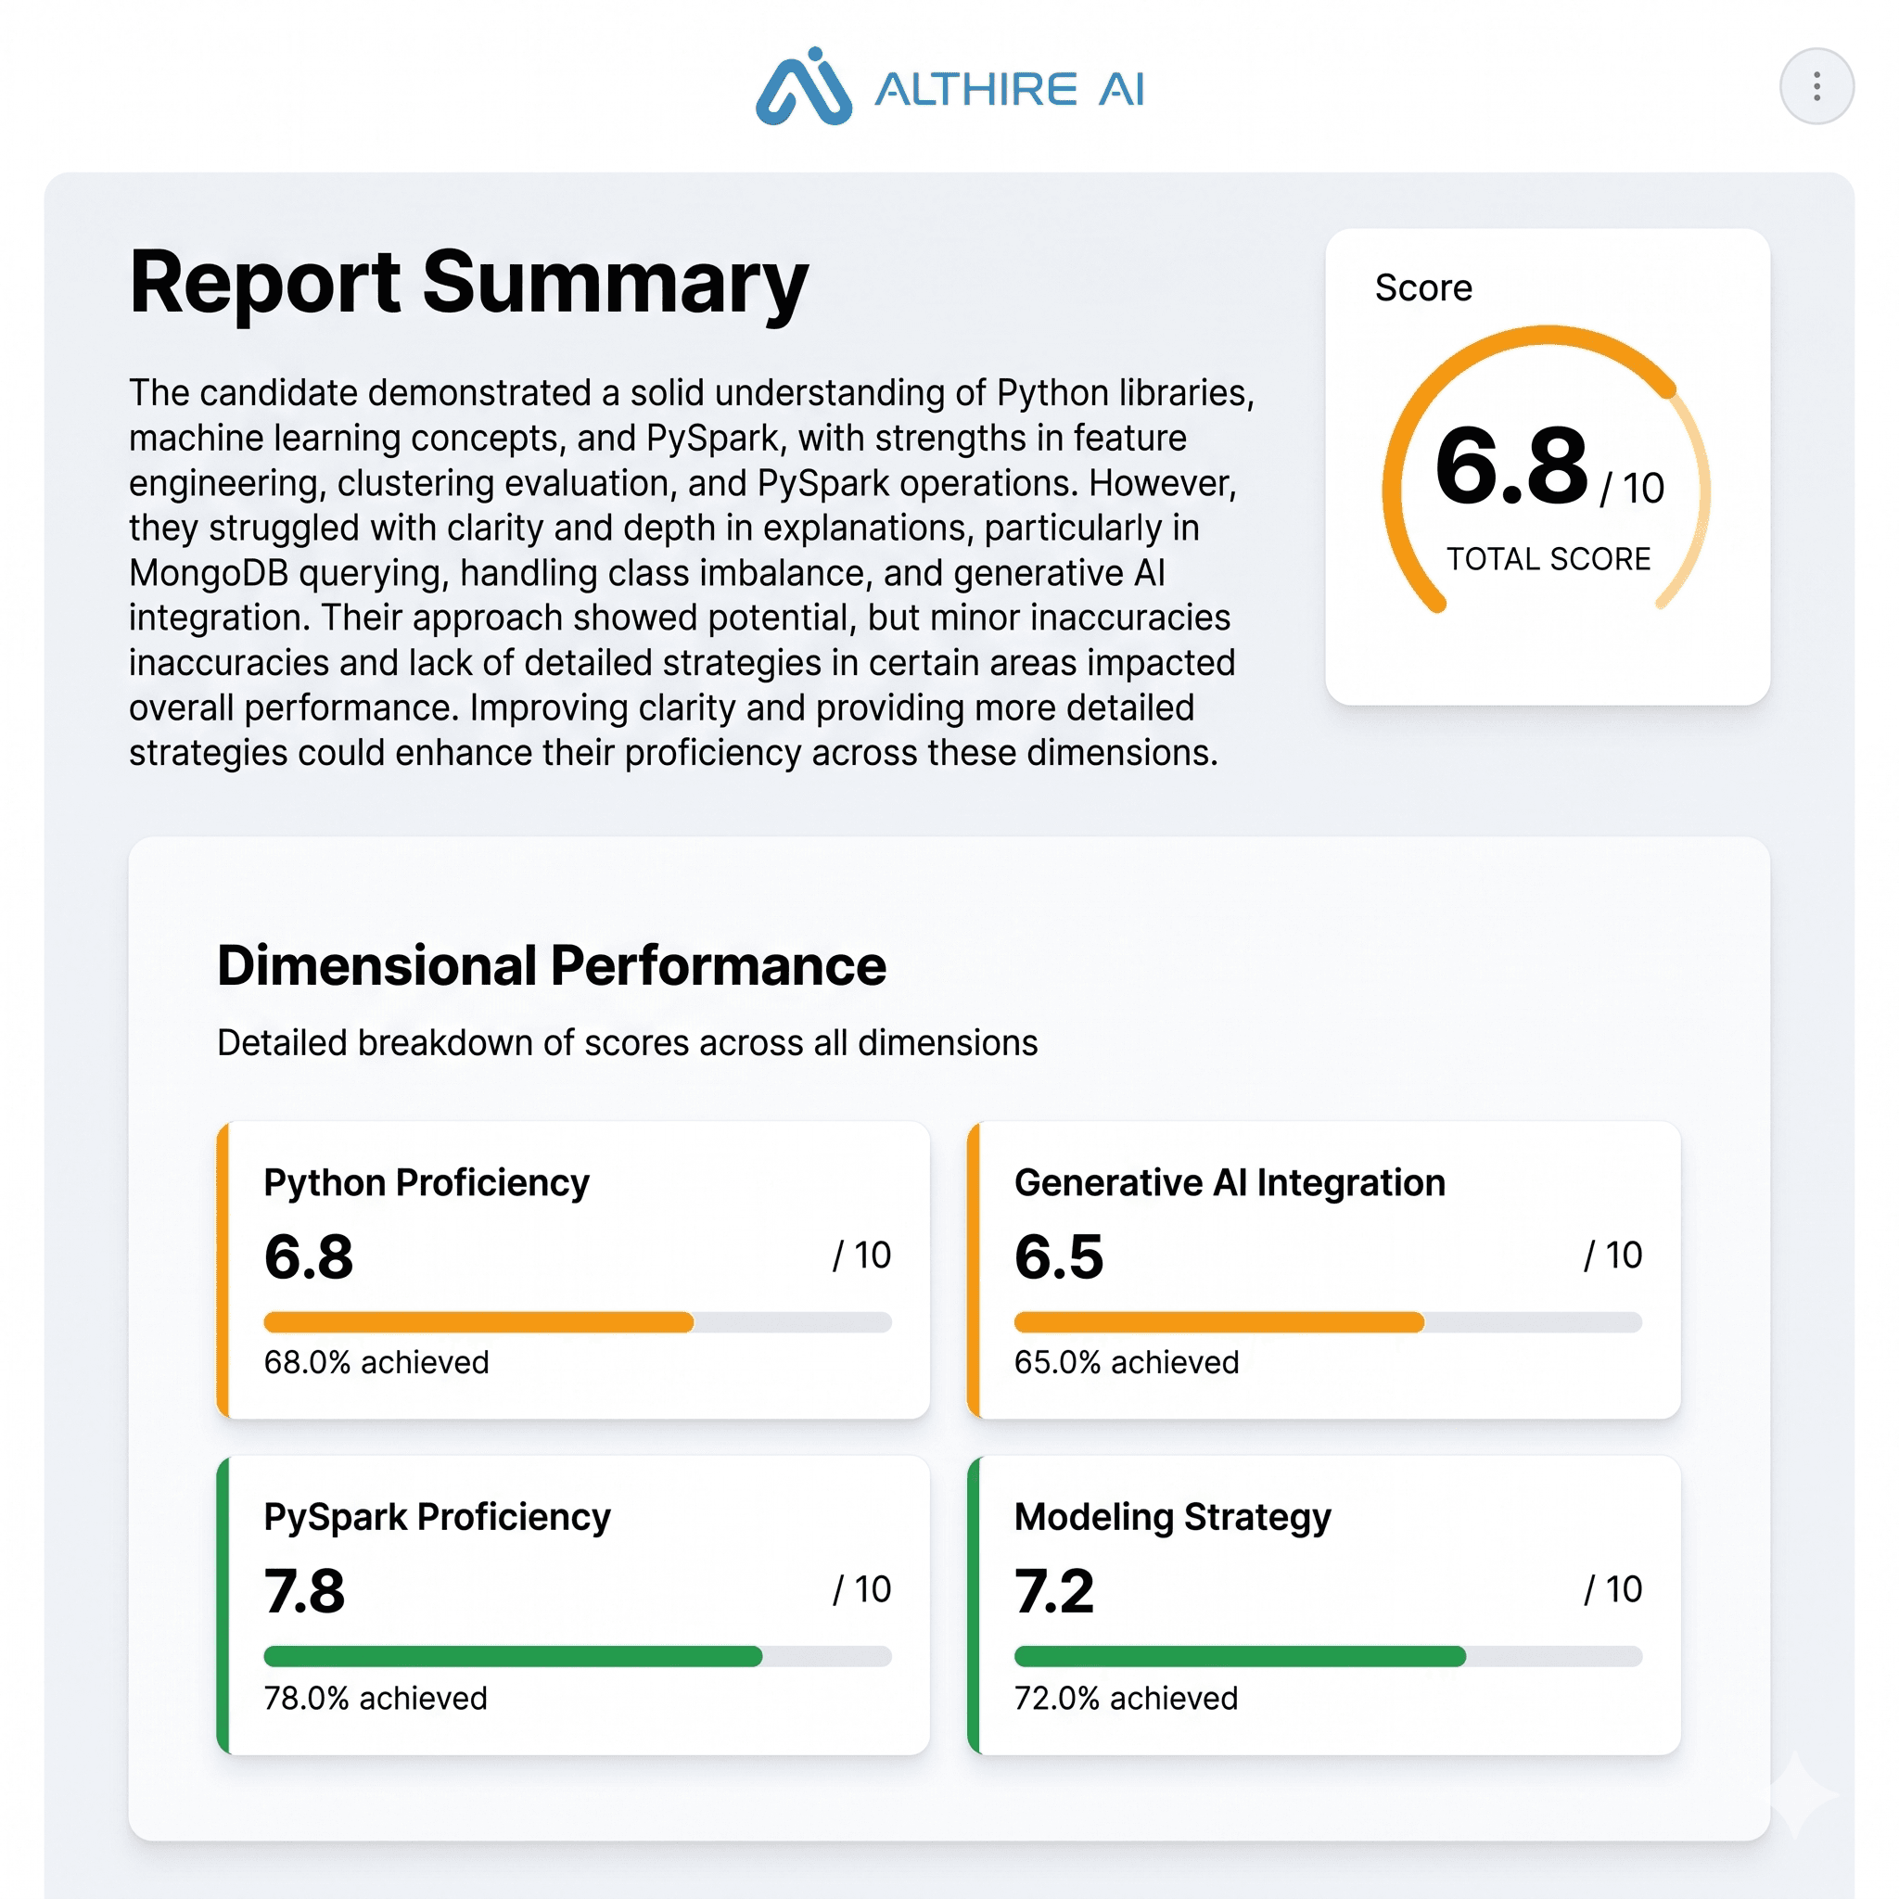
Task: Click the TOTAL SCORE caption
Action: coord(1549,558)
